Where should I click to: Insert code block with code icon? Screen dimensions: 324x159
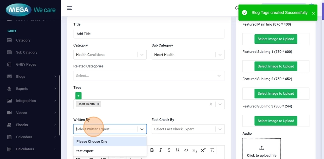tap(186, 150)
